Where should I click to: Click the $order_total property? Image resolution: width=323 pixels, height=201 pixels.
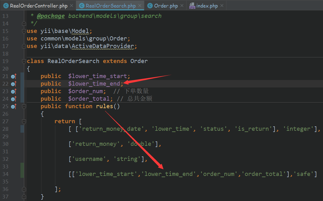coord(89,99)
